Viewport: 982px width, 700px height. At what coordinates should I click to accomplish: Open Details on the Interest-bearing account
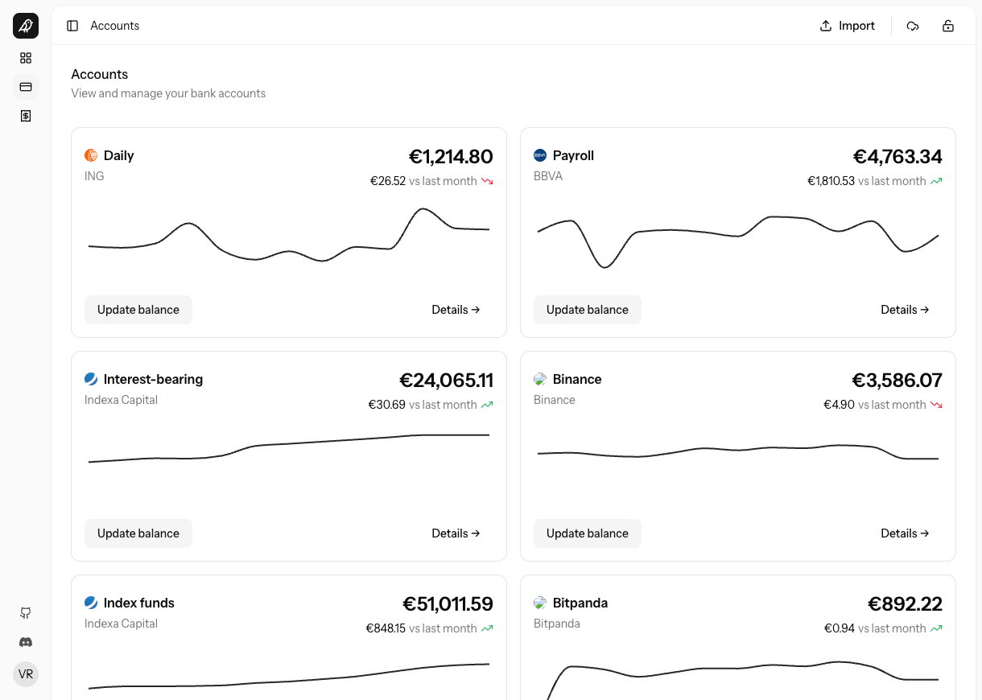pos(456,533)
